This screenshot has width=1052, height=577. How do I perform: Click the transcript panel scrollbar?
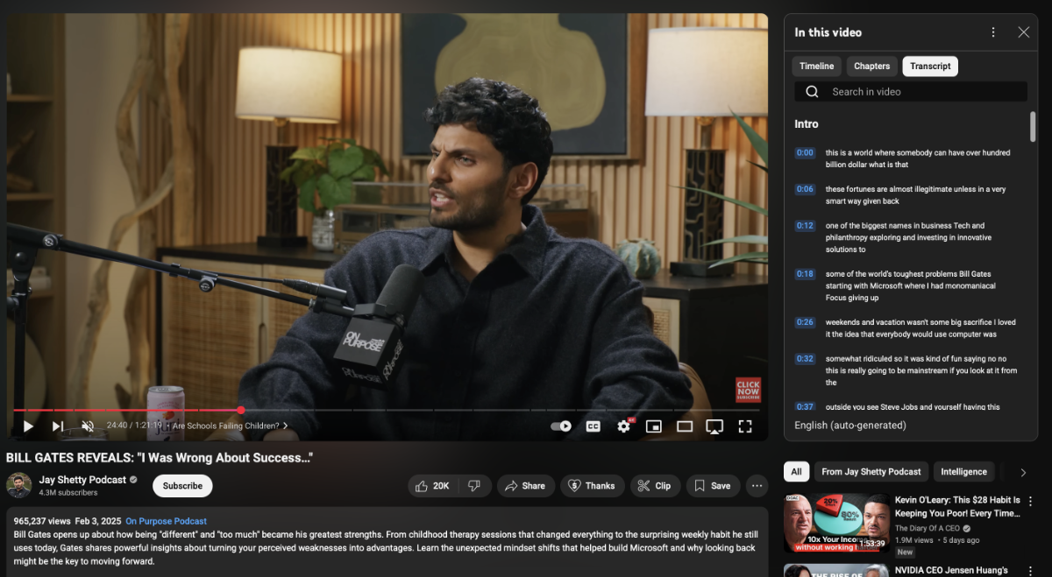point(1033,126)
